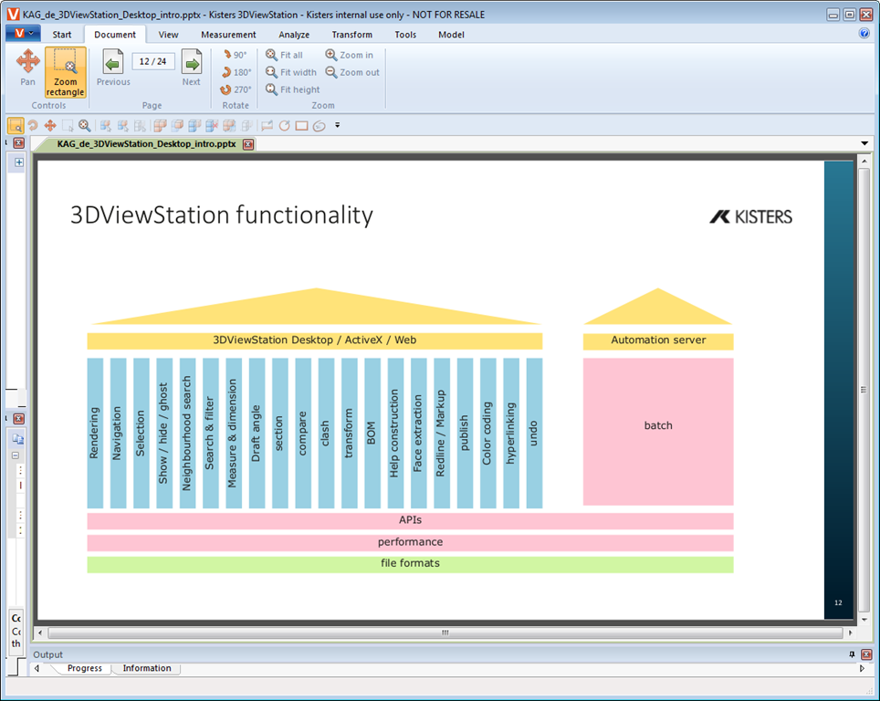Switch to the View ribbon tab
Image resolution: width=880 pixels, height=701 pixels.
pos(168,35)
